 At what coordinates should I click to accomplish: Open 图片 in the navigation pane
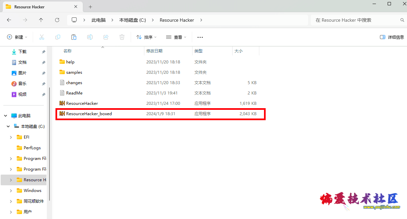point(22,73)
